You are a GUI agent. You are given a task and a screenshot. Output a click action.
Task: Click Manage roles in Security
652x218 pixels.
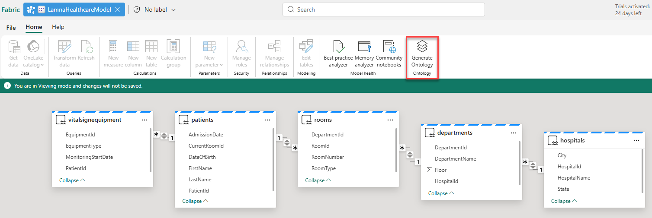[x=241, y=54]
